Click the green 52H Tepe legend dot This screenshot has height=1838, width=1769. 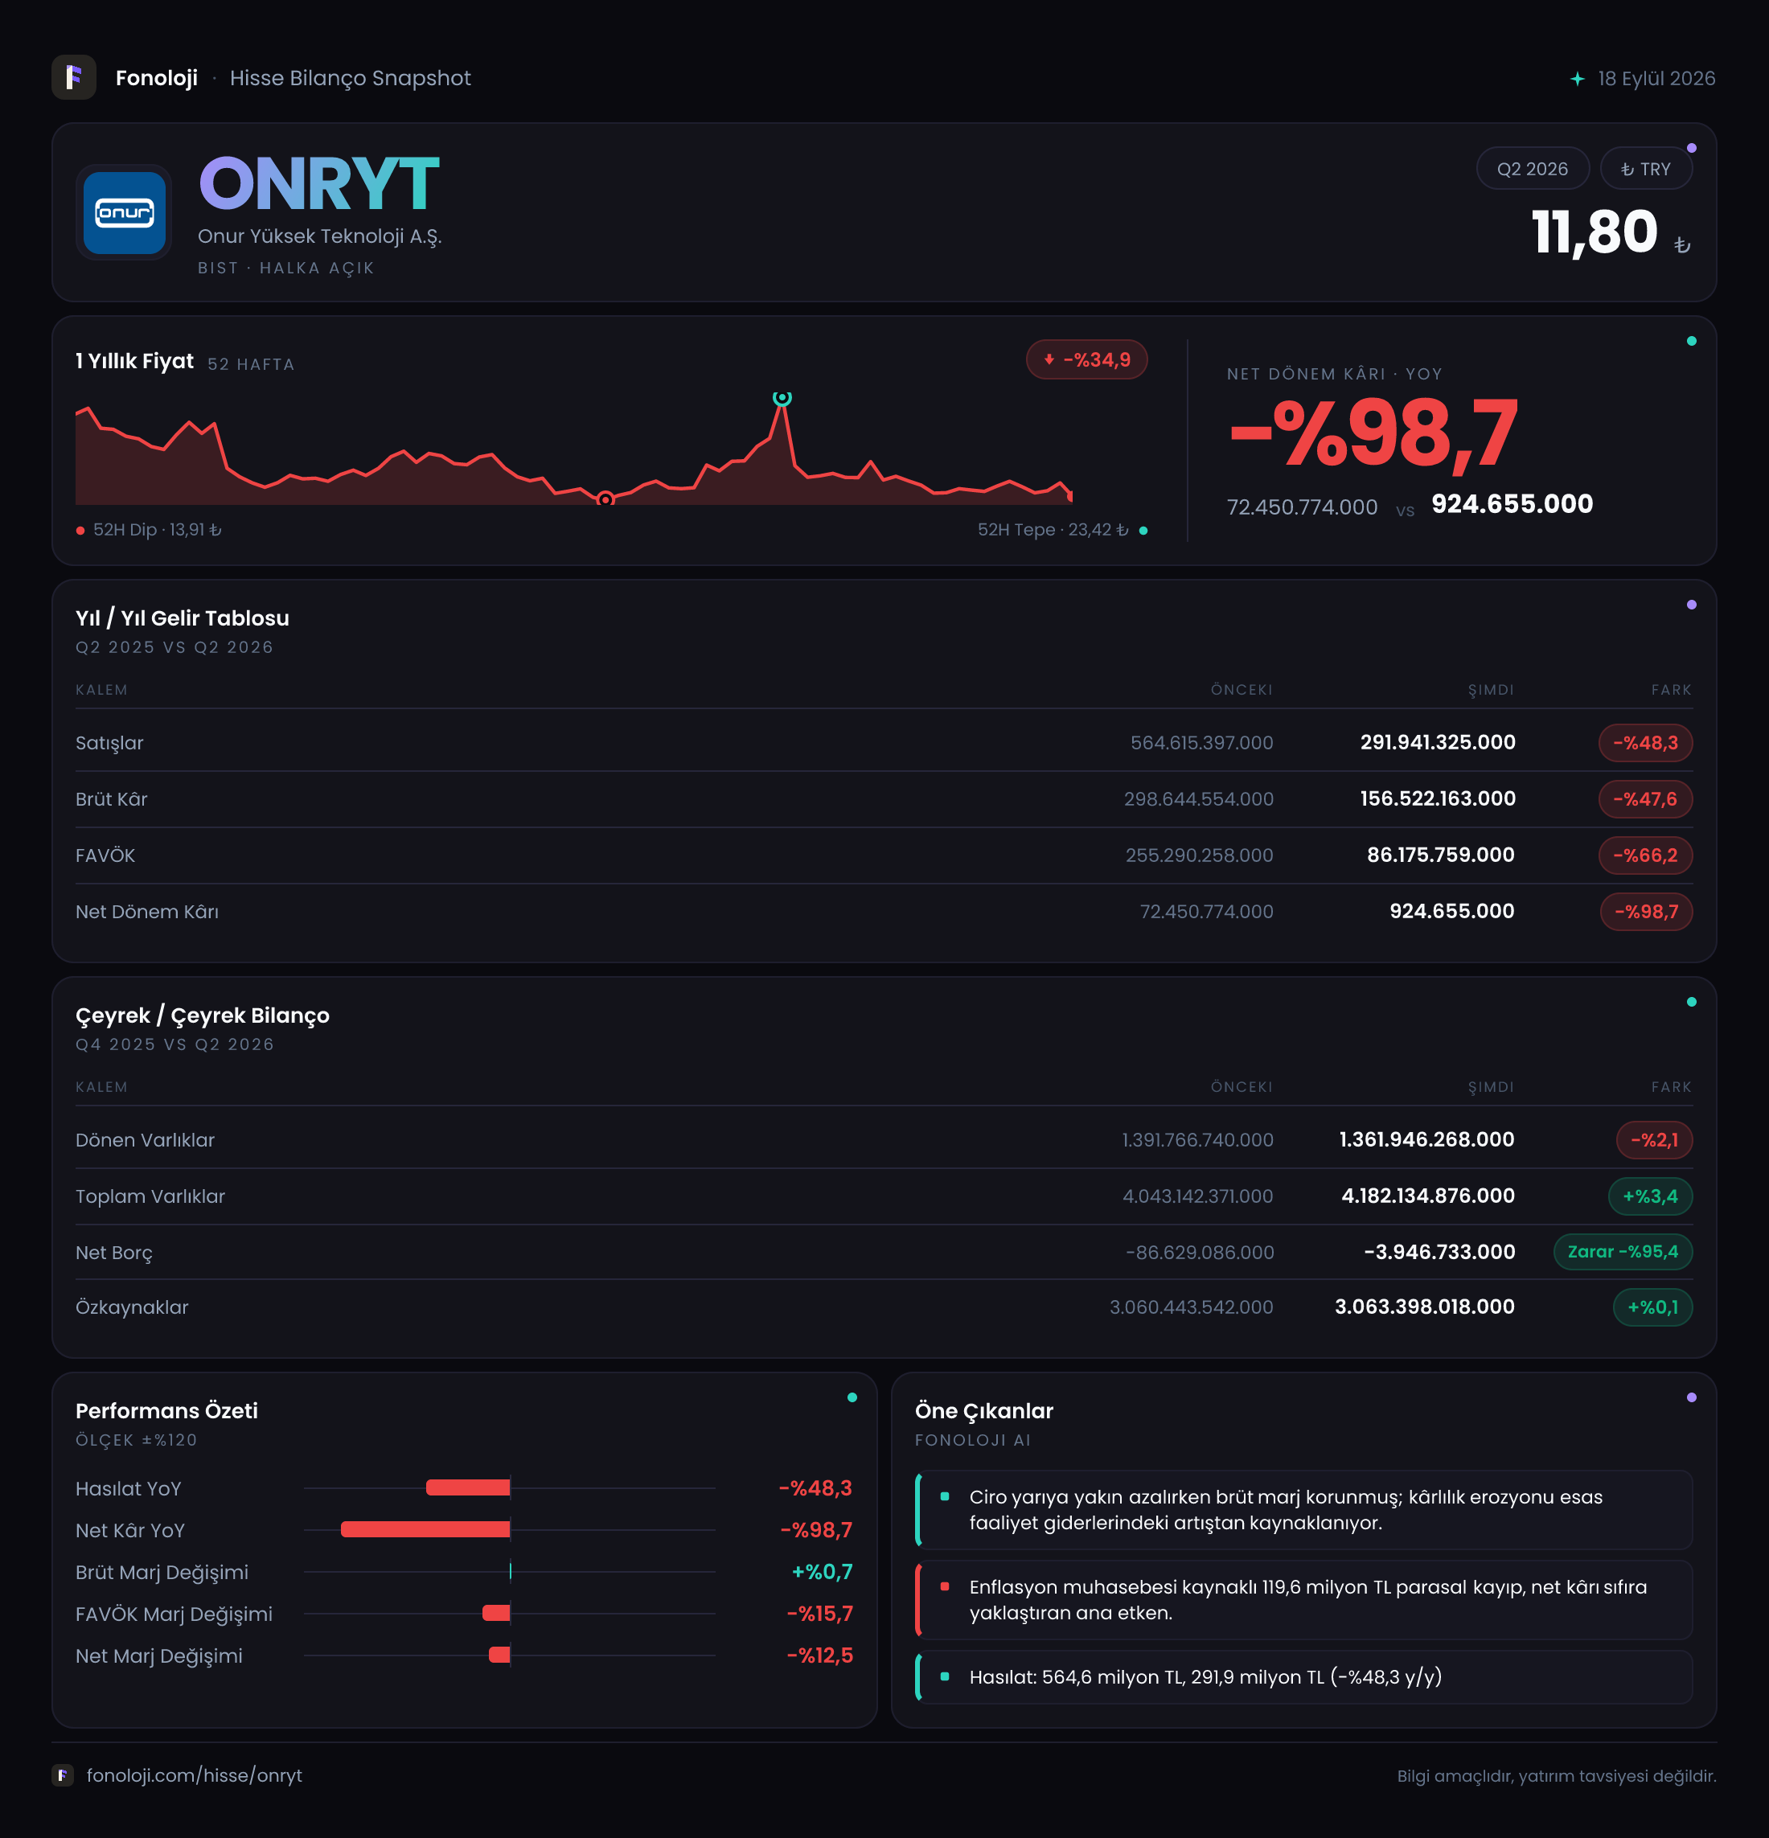[1143, 531]
